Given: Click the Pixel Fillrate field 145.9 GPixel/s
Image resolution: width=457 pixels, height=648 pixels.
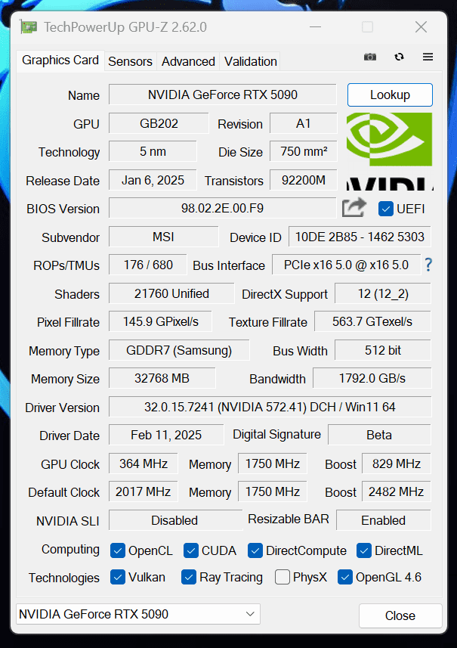Looking at the screenshot, I should click(160, 321).
